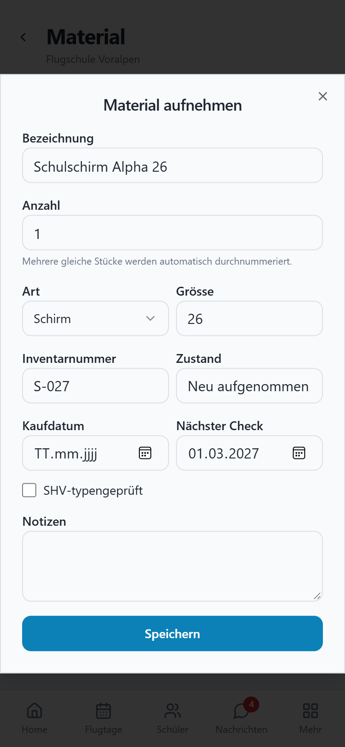Click the Zustand field Neu aufgenommen
The image size is (345, 747).
click(x=249, y=386)
